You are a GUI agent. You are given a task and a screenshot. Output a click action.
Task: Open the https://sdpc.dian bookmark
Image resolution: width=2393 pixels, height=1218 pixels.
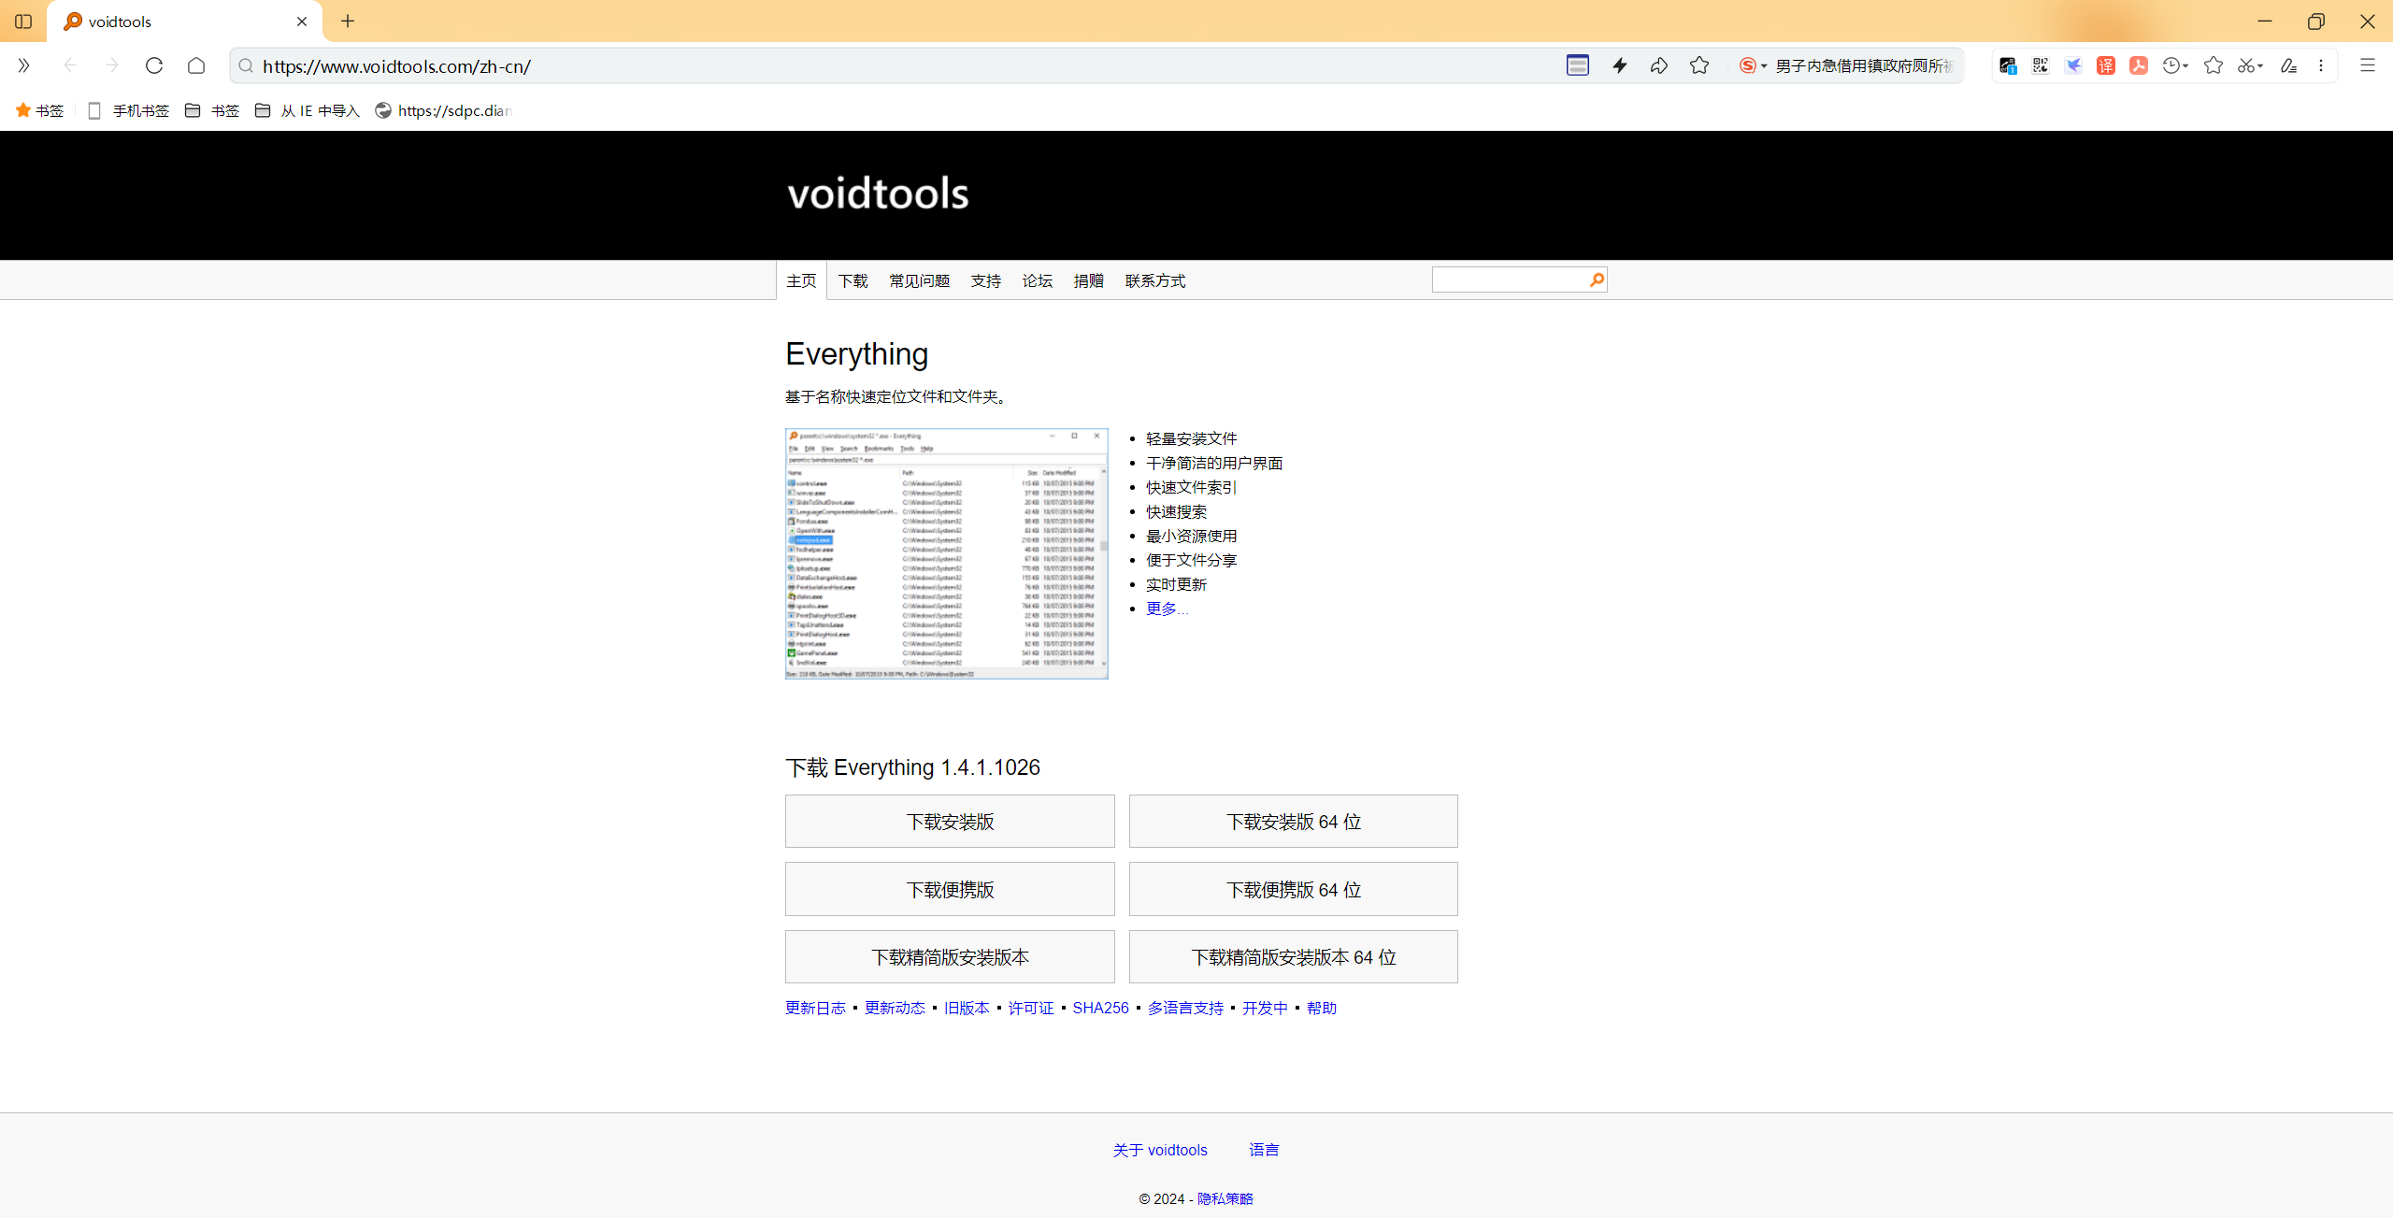click(x=444, y=110)
